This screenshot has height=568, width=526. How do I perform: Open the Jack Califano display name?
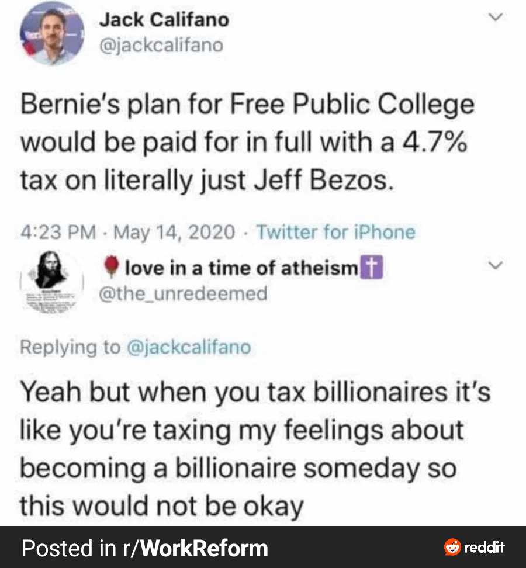(x=164, y=20)
